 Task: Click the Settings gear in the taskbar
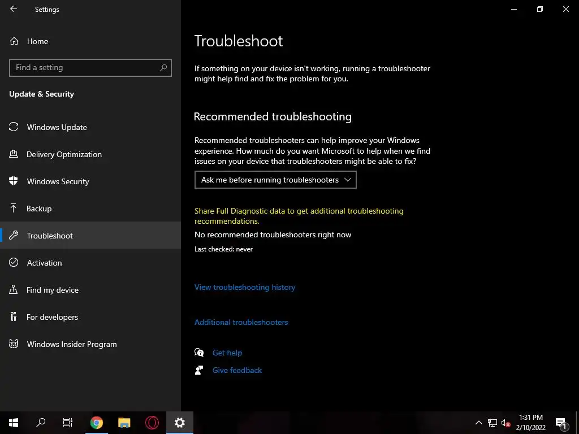point(180,423)
